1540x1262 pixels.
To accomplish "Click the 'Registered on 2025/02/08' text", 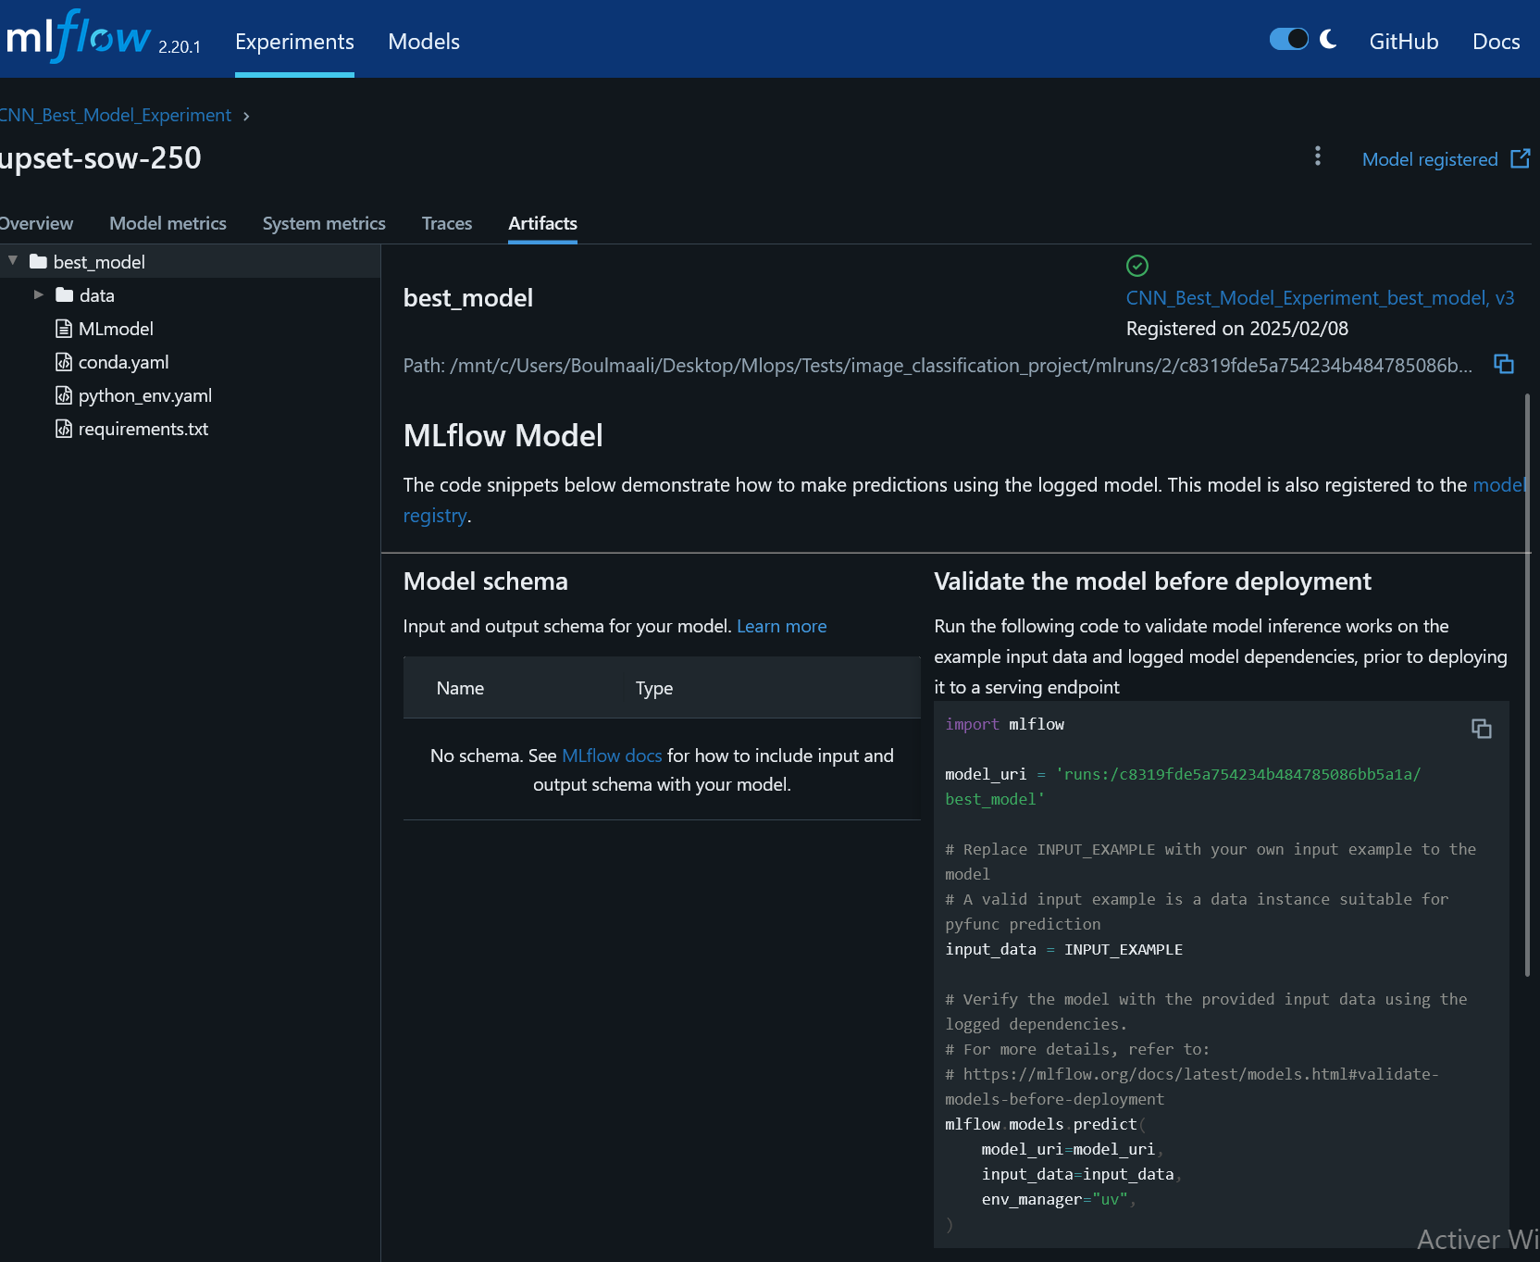I will (1236, 329).
